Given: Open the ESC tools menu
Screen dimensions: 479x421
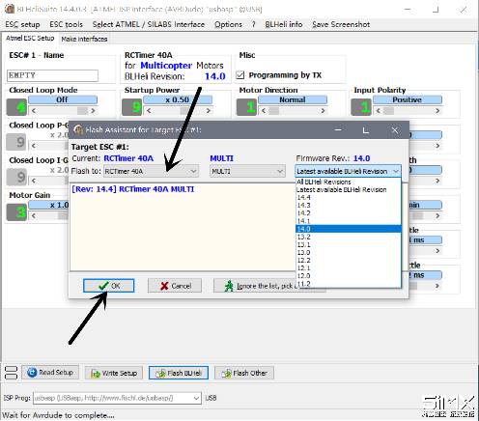Looking at the screenshot, I should point(66,24).
